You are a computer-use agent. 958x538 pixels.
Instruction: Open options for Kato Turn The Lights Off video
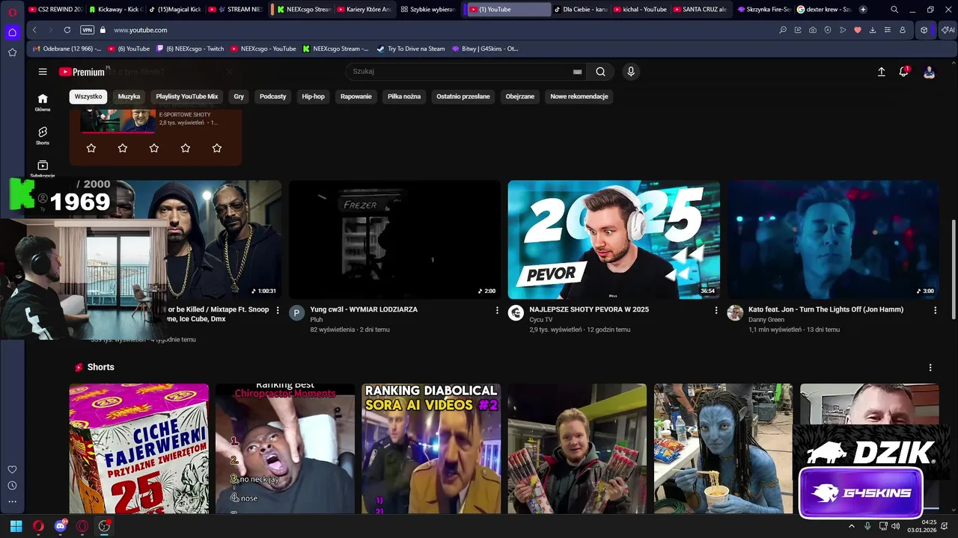click(x=935, y=310)
